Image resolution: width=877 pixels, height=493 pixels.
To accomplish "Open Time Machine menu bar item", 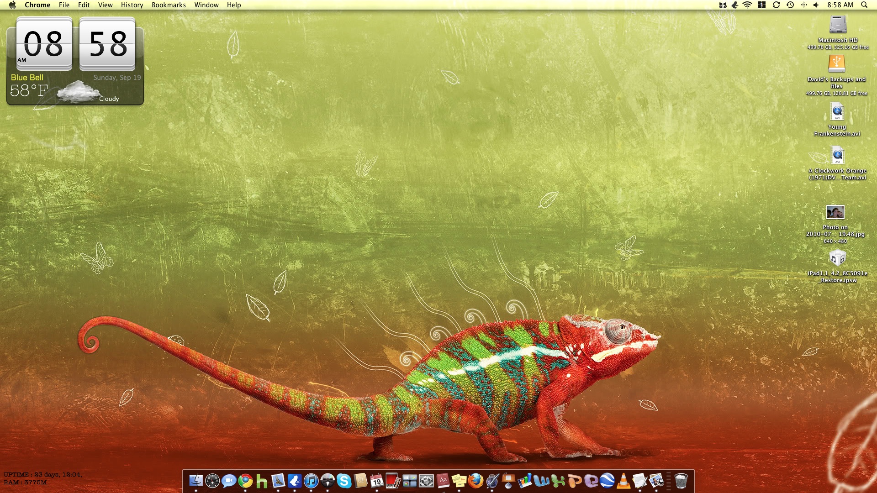I will coord(790,5).
